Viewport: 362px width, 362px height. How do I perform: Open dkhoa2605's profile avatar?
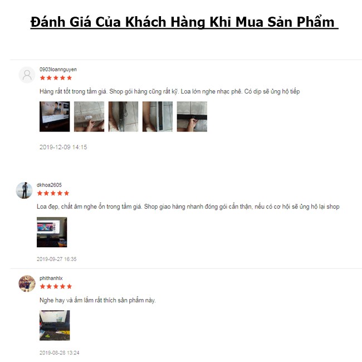pos(24,190)
